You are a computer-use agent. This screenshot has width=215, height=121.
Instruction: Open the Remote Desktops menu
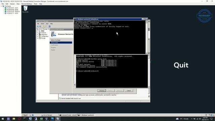click(x=27, y=4)
